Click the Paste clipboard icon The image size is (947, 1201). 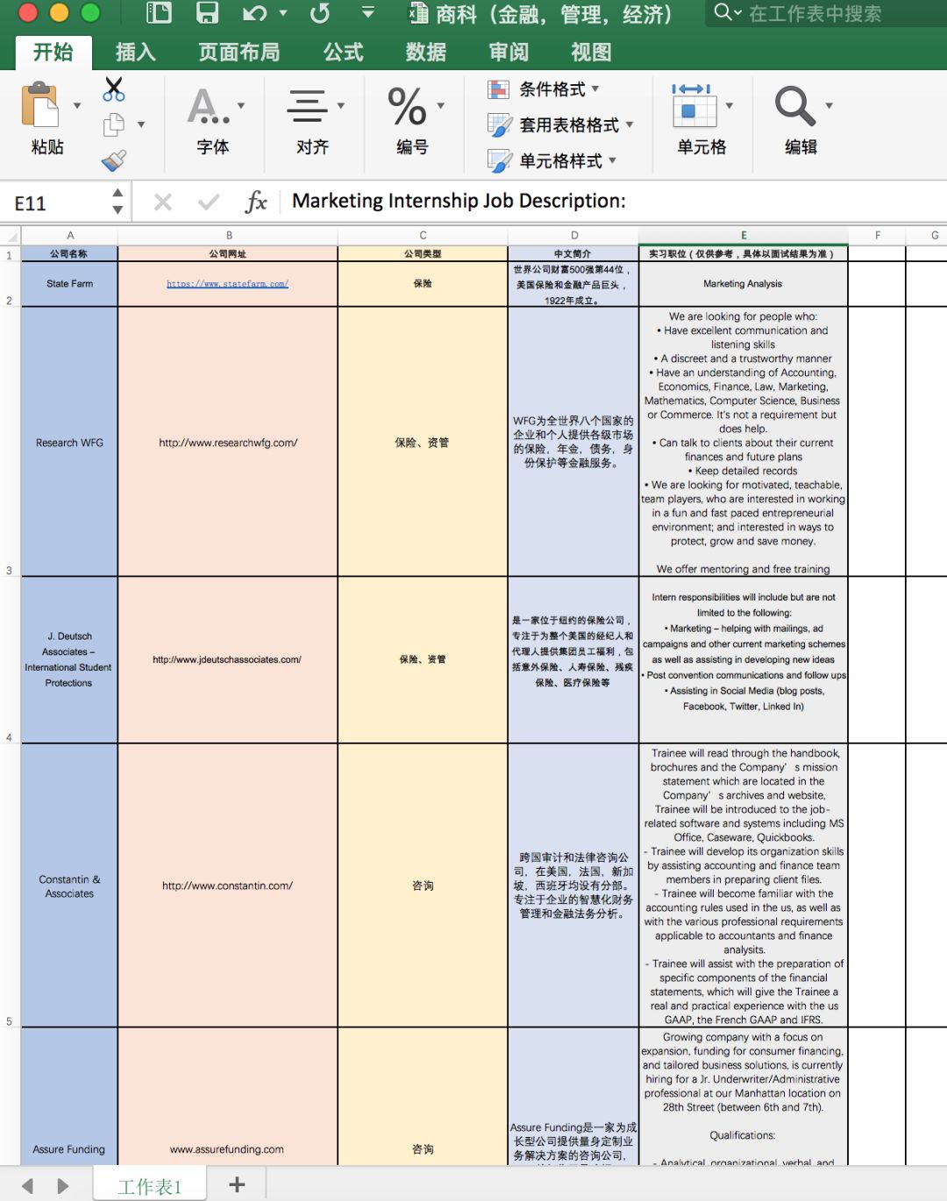coord(39,105)
